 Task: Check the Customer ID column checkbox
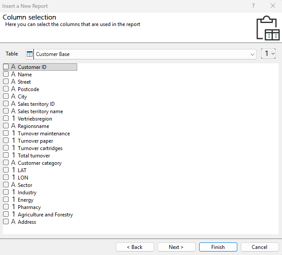(x=6, y=67)
